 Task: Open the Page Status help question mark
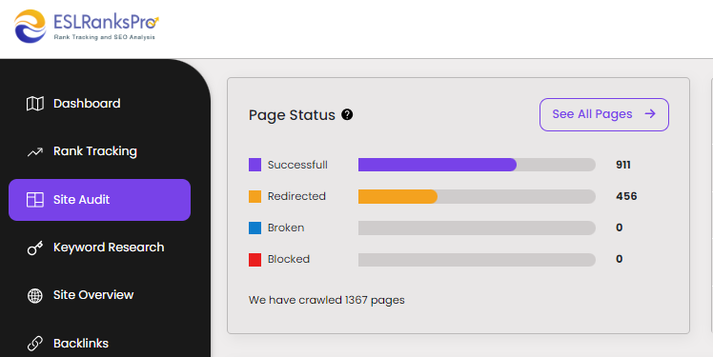(x=347, y=115)
